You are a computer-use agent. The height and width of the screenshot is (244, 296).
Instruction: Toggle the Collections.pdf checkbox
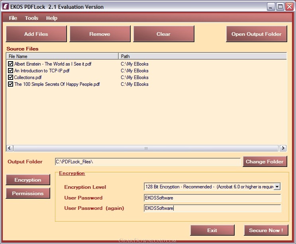click(11, 77)
